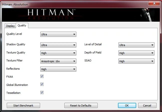Click the Depth of Field label
The width and height of the screenshot is (162, 112).
tap(93, 53)
